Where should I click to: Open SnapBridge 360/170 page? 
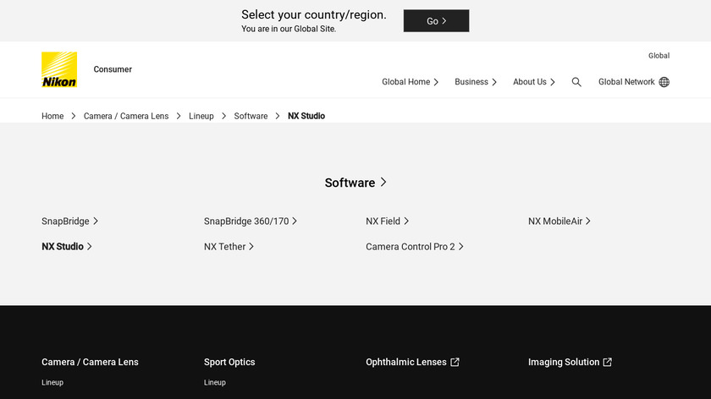[x=251, y=221]
